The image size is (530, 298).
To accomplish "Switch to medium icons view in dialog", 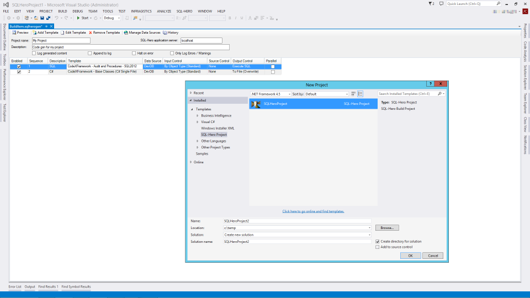I will 353,94.
